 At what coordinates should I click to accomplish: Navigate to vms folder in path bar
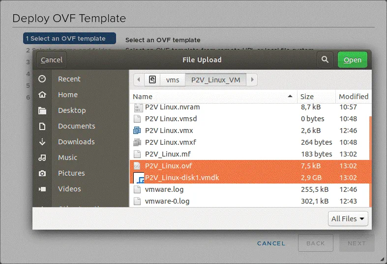click(173, 79)
